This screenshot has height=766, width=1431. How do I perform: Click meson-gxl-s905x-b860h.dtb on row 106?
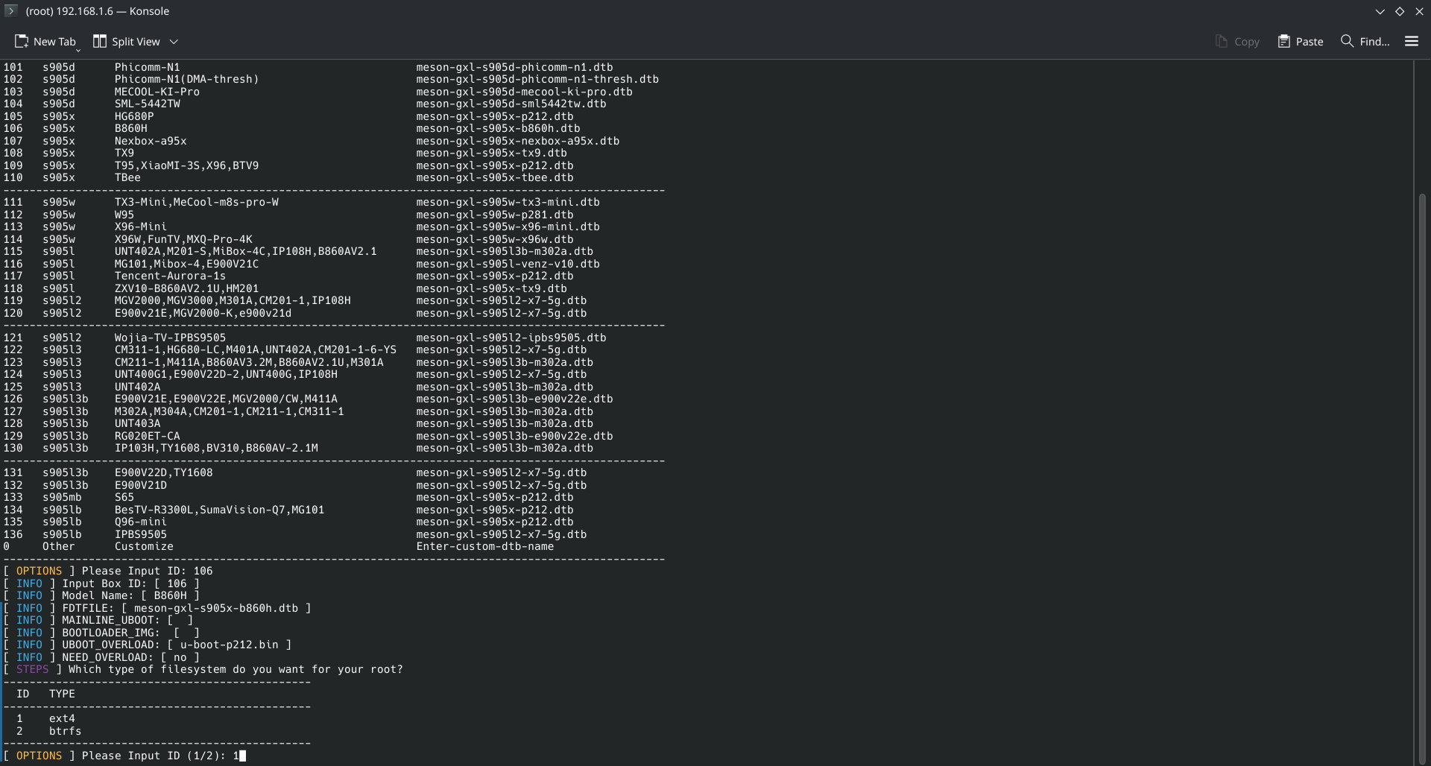point(498,128)
